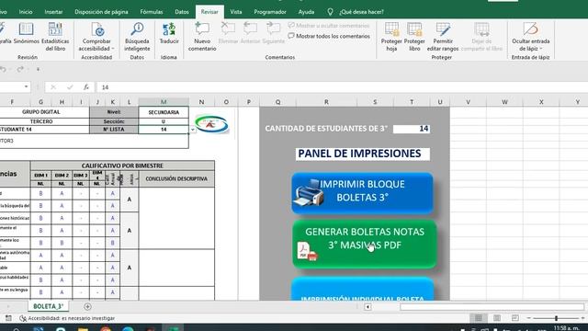
Task: Open Permitir editar rangos
Action: tap(443, 37)
